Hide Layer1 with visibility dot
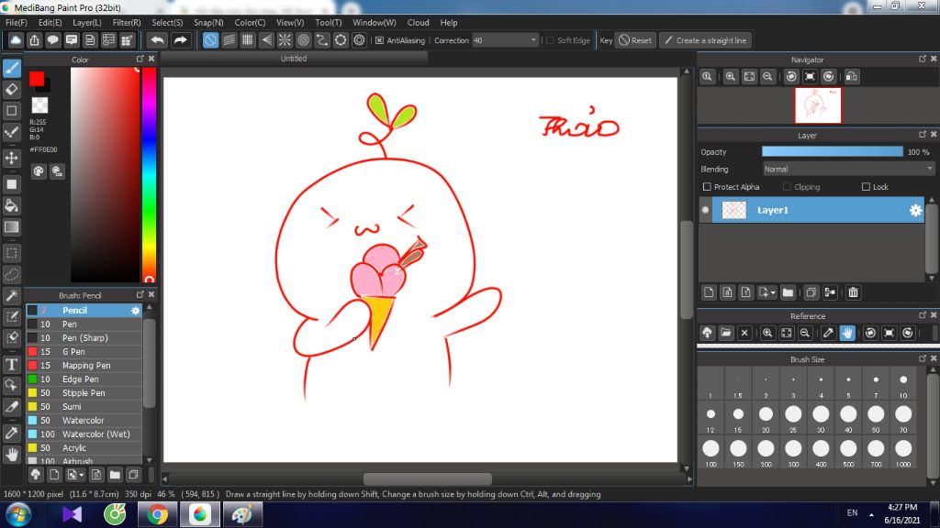Viewport: 940px width, 528px height. [706, 210]
